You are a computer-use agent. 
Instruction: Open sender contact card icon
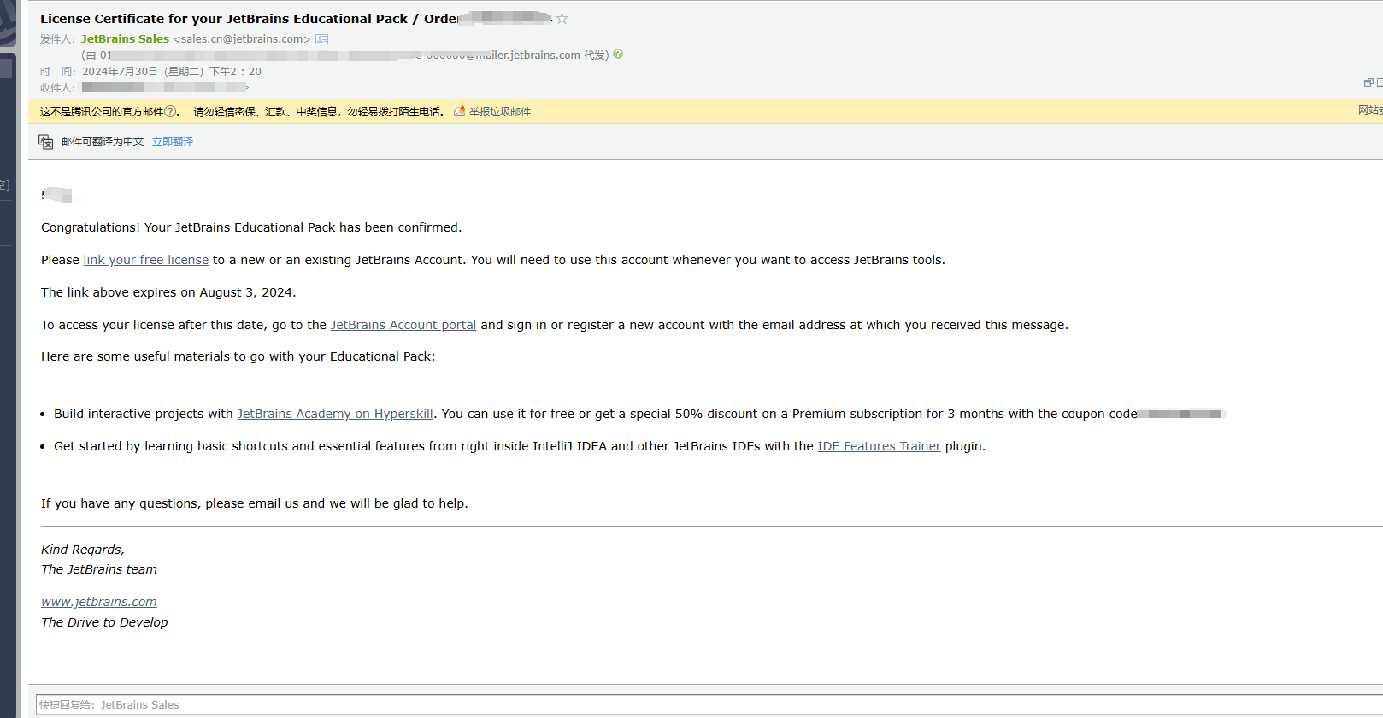pos(321,39)
